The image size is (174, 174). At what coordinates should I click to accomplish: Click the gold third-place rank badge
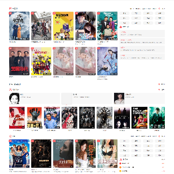click(x=120, y=171)
